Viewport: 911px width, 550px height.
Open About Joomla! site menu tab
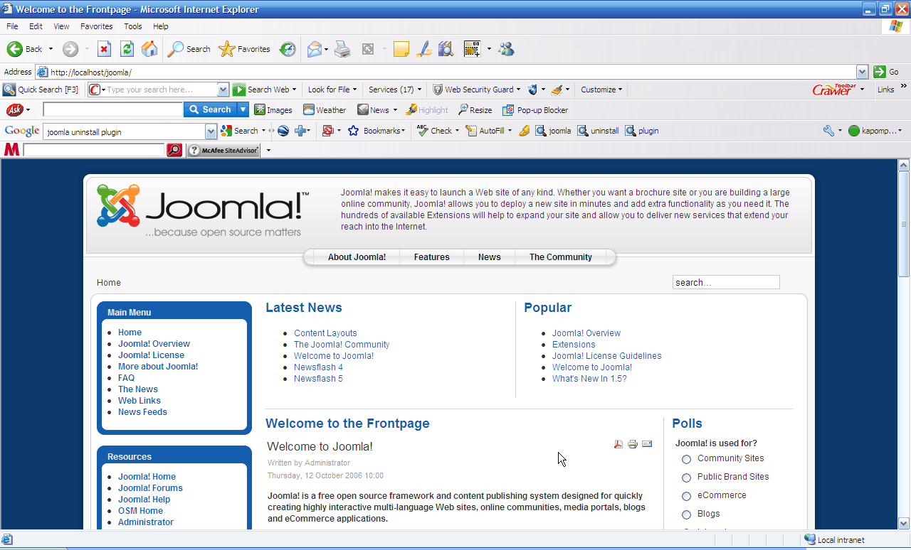pyautogui.click(x=357, y=257)
